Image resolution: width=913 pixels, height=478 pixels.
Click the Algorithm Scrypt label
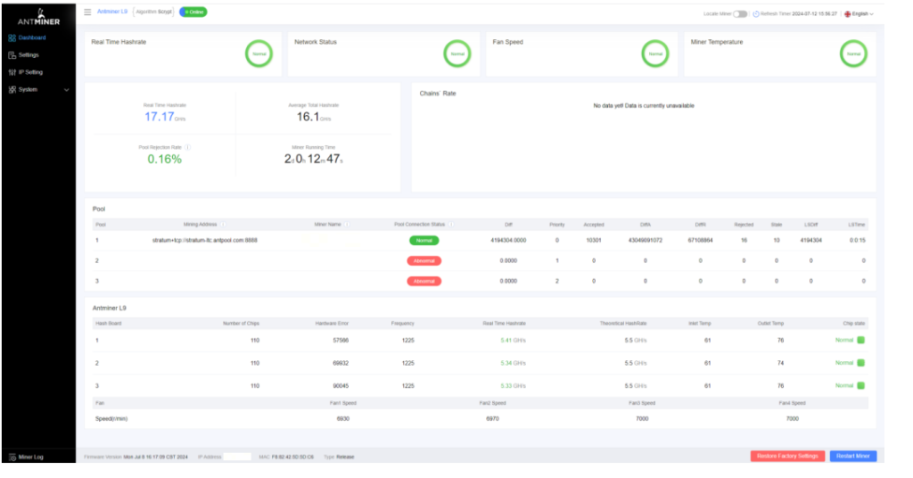pyautogui.click(x=153, y=12)
